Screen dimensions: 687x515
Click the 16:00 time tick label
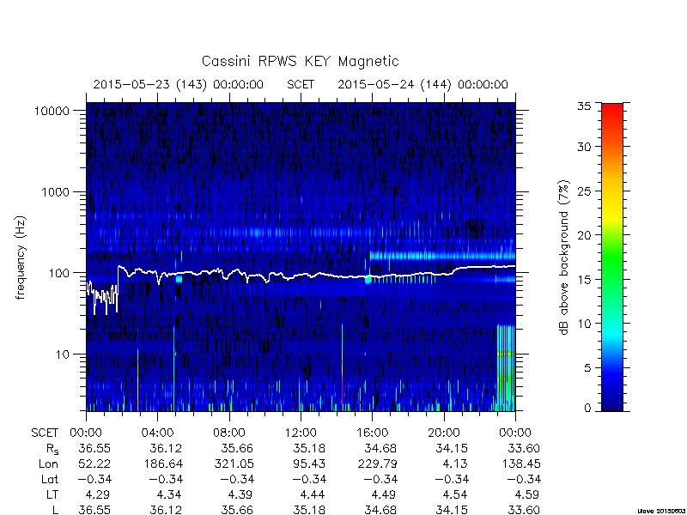click(372, 433)
